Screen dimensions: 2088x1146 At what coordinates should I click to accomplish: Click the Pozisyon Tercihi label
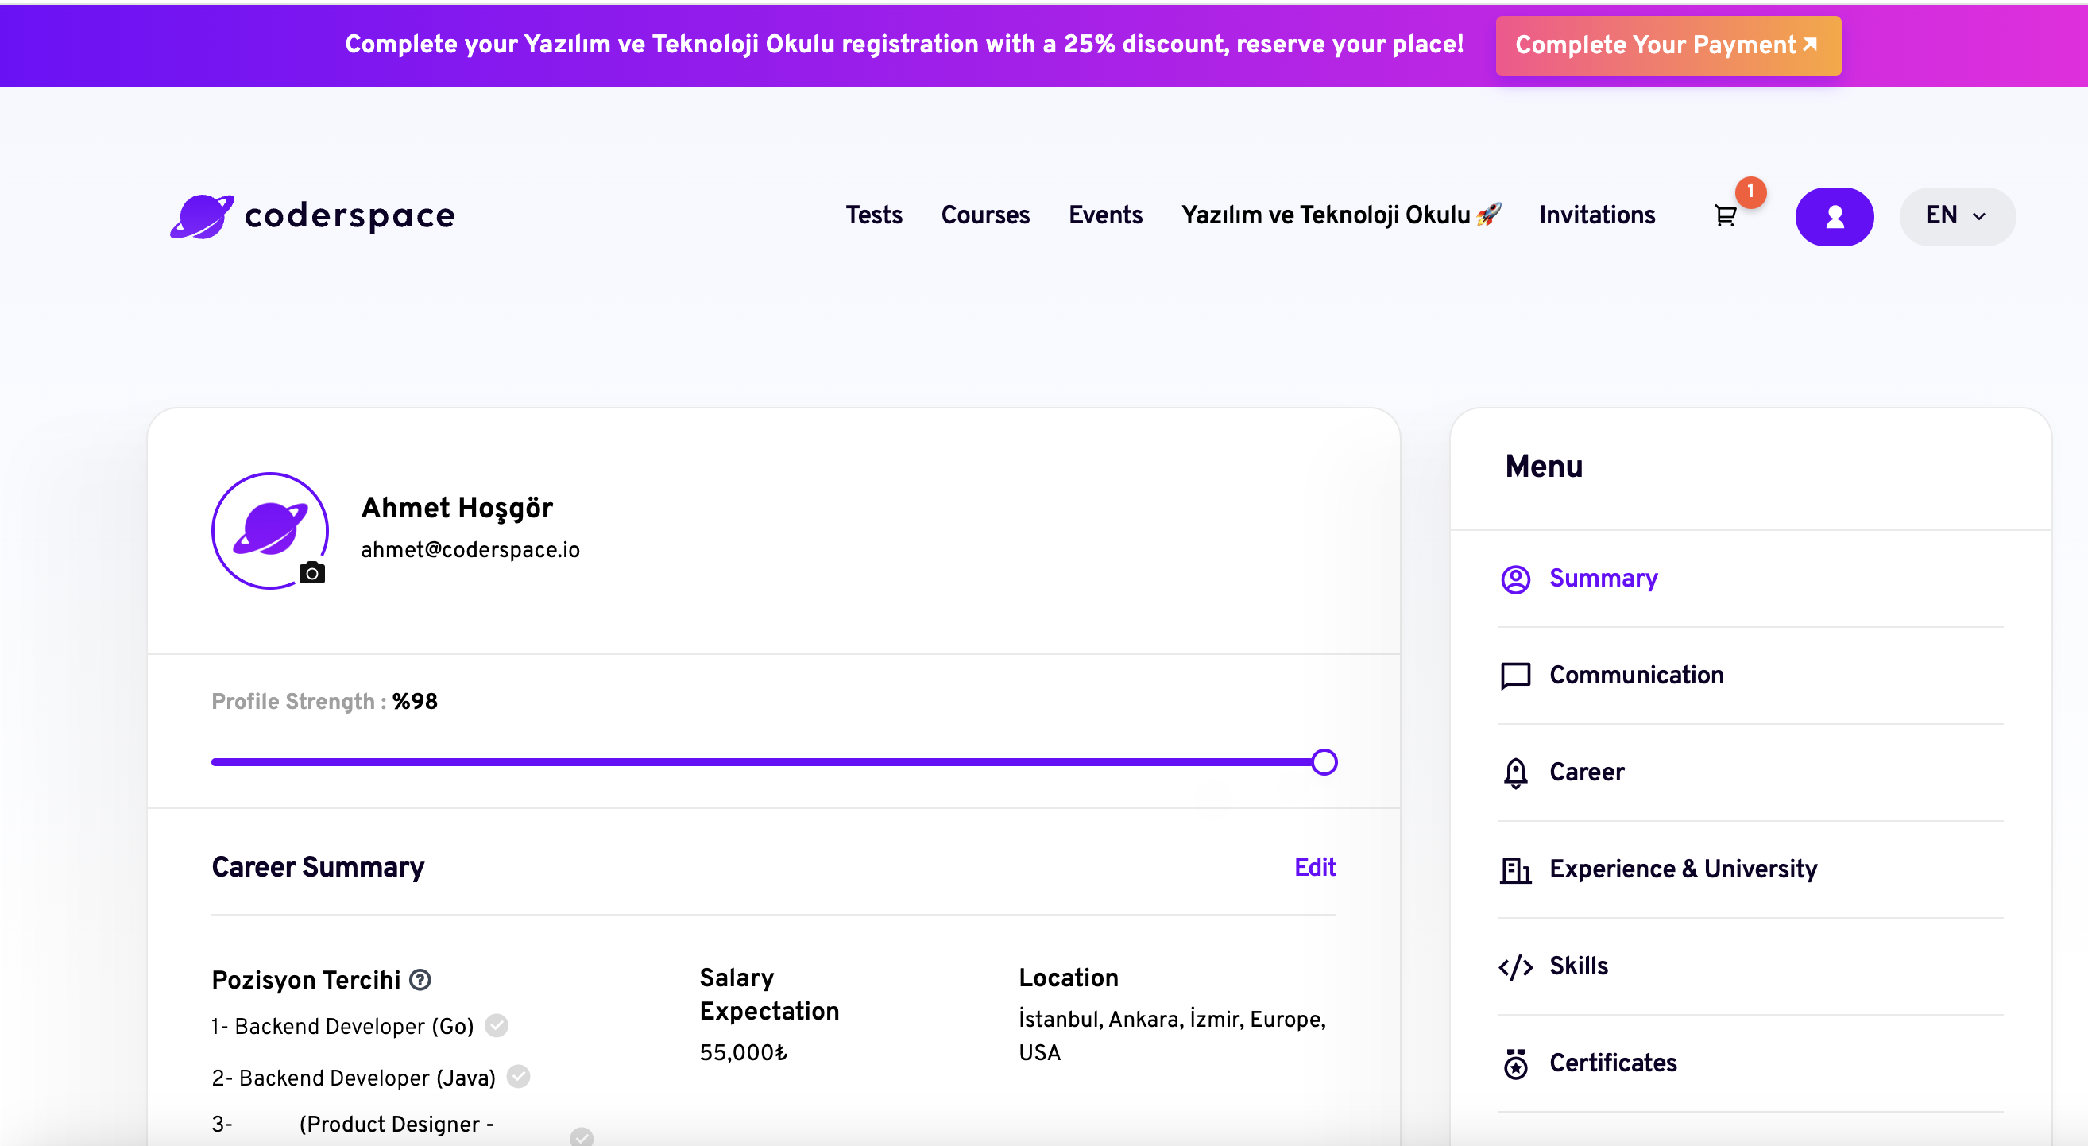pyautogui.click(x=307, y=981)
